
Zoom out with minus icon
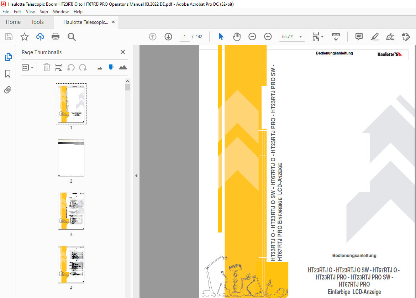pos(252,37)
